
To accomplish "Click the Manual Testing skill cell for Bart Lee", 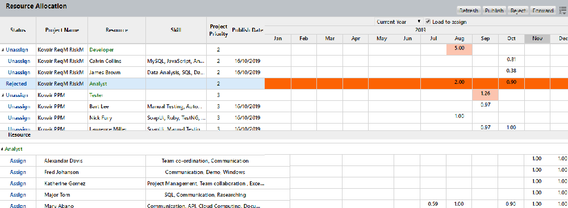I will pos(176,107).
